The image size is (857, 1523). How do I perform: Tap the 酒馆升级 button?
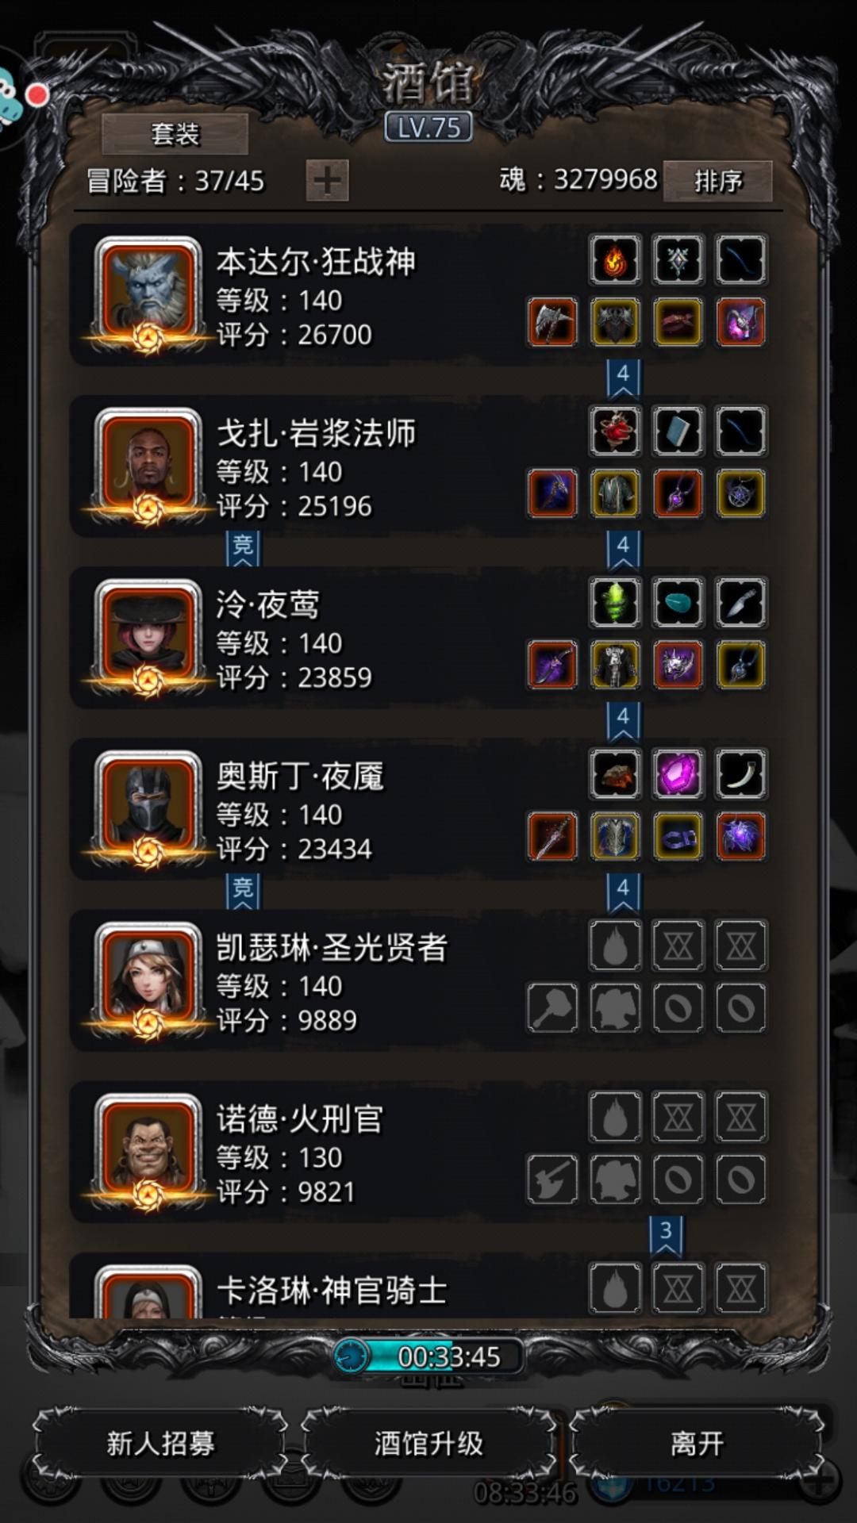pos(428,1443)
